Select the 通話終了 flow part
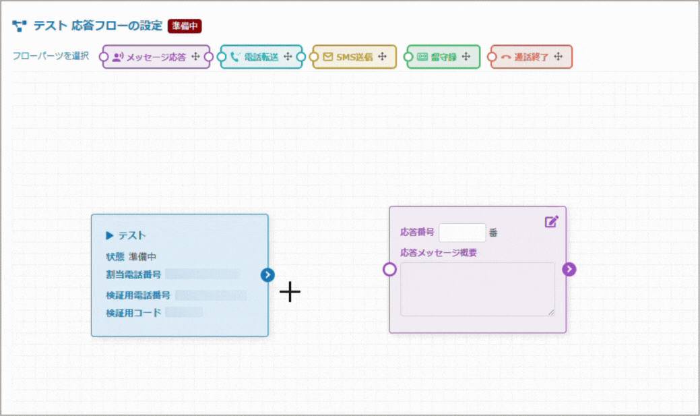The image size is (700, 416). pos(532,57)
